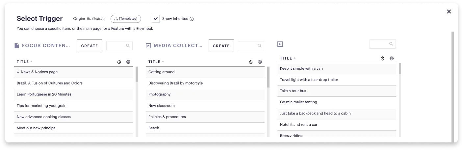Close the Select Trigger dialog

click(x=449, y=12)
